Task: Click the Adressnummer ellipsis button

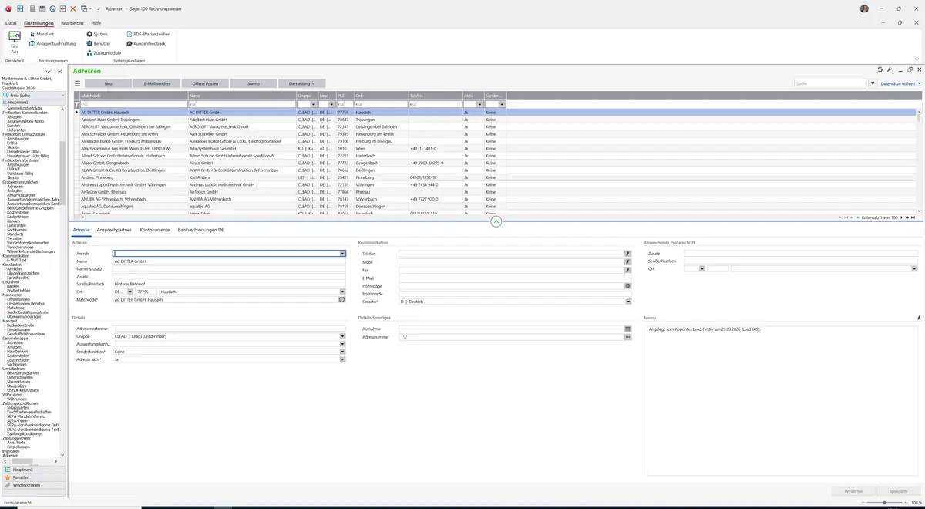Action: tap(628, 337)
